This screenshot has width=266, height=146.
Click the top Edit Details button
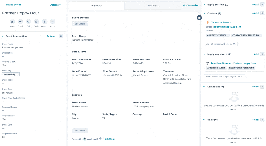click(x=80, y=24)
